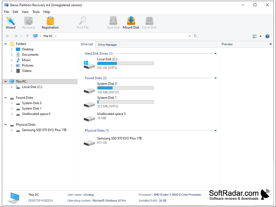Click the Starus app icon in title bar

(x=6, y=5)
